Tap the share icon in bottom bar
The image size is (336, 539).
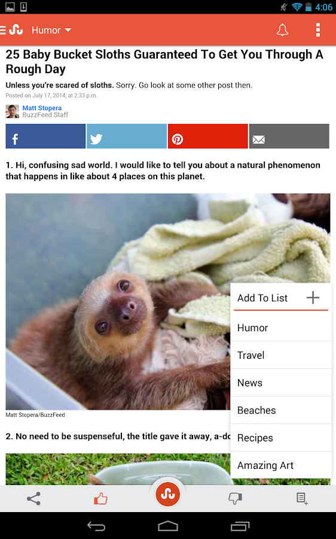click(x=33, y=498)
